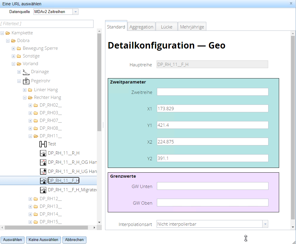Click the Test item measurement icon
This screenshot has height=244, width=296.
(x=43, y=144)
